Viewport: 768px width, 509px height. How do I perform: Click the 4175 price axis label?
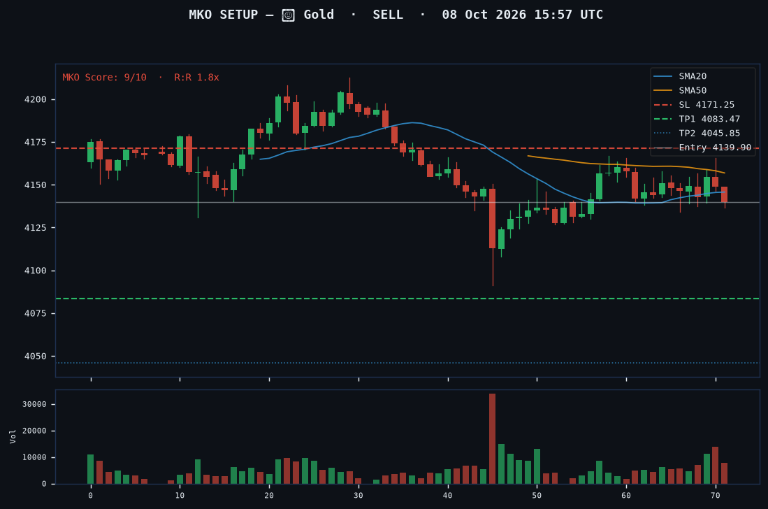pos(35,142)
